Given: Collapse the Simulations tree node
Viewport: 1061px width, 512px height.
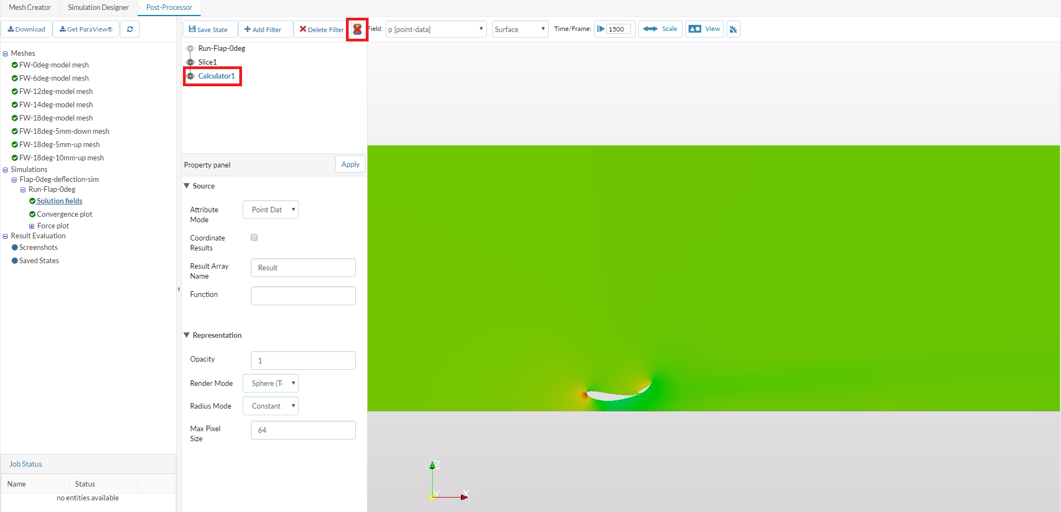Looking at the screenshot, I should coord(6,170).
